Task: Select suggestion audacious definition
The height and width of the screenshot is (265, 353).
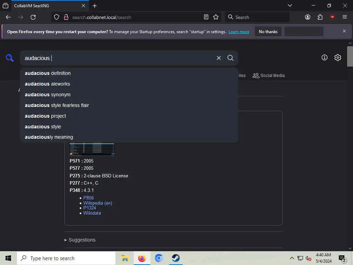Action: pyautogui.click(x=129, y=73)
